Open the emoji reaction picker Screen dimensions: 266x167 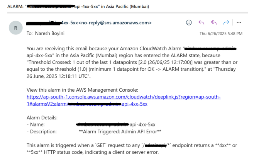[x=189, y=23]
